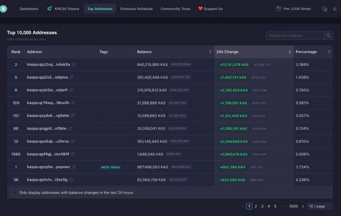This screenshot has height=216, width=341.
Task: Copy address kaspa:qzpt2w...xdjwtf
Action: point(71,90)
